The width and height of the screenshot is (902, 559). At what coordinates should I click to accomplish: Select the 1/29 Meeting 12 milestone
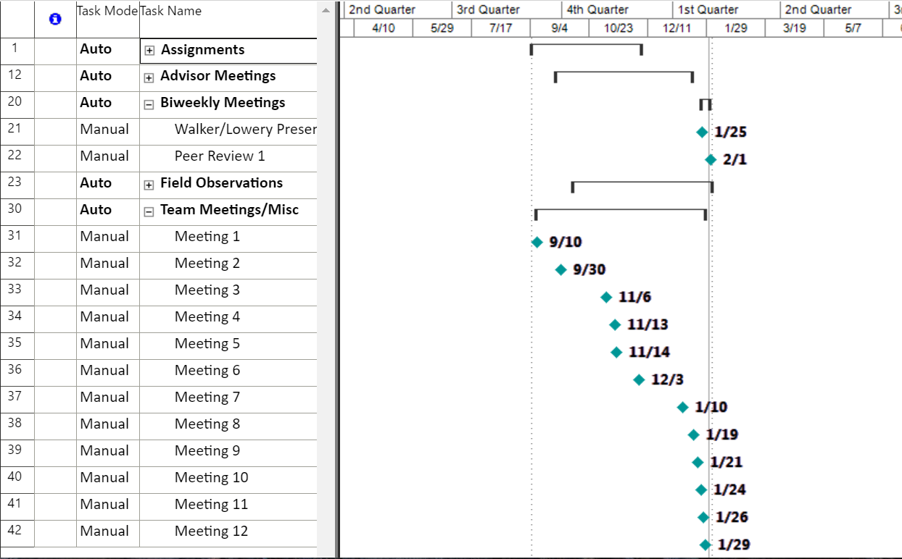706,545
